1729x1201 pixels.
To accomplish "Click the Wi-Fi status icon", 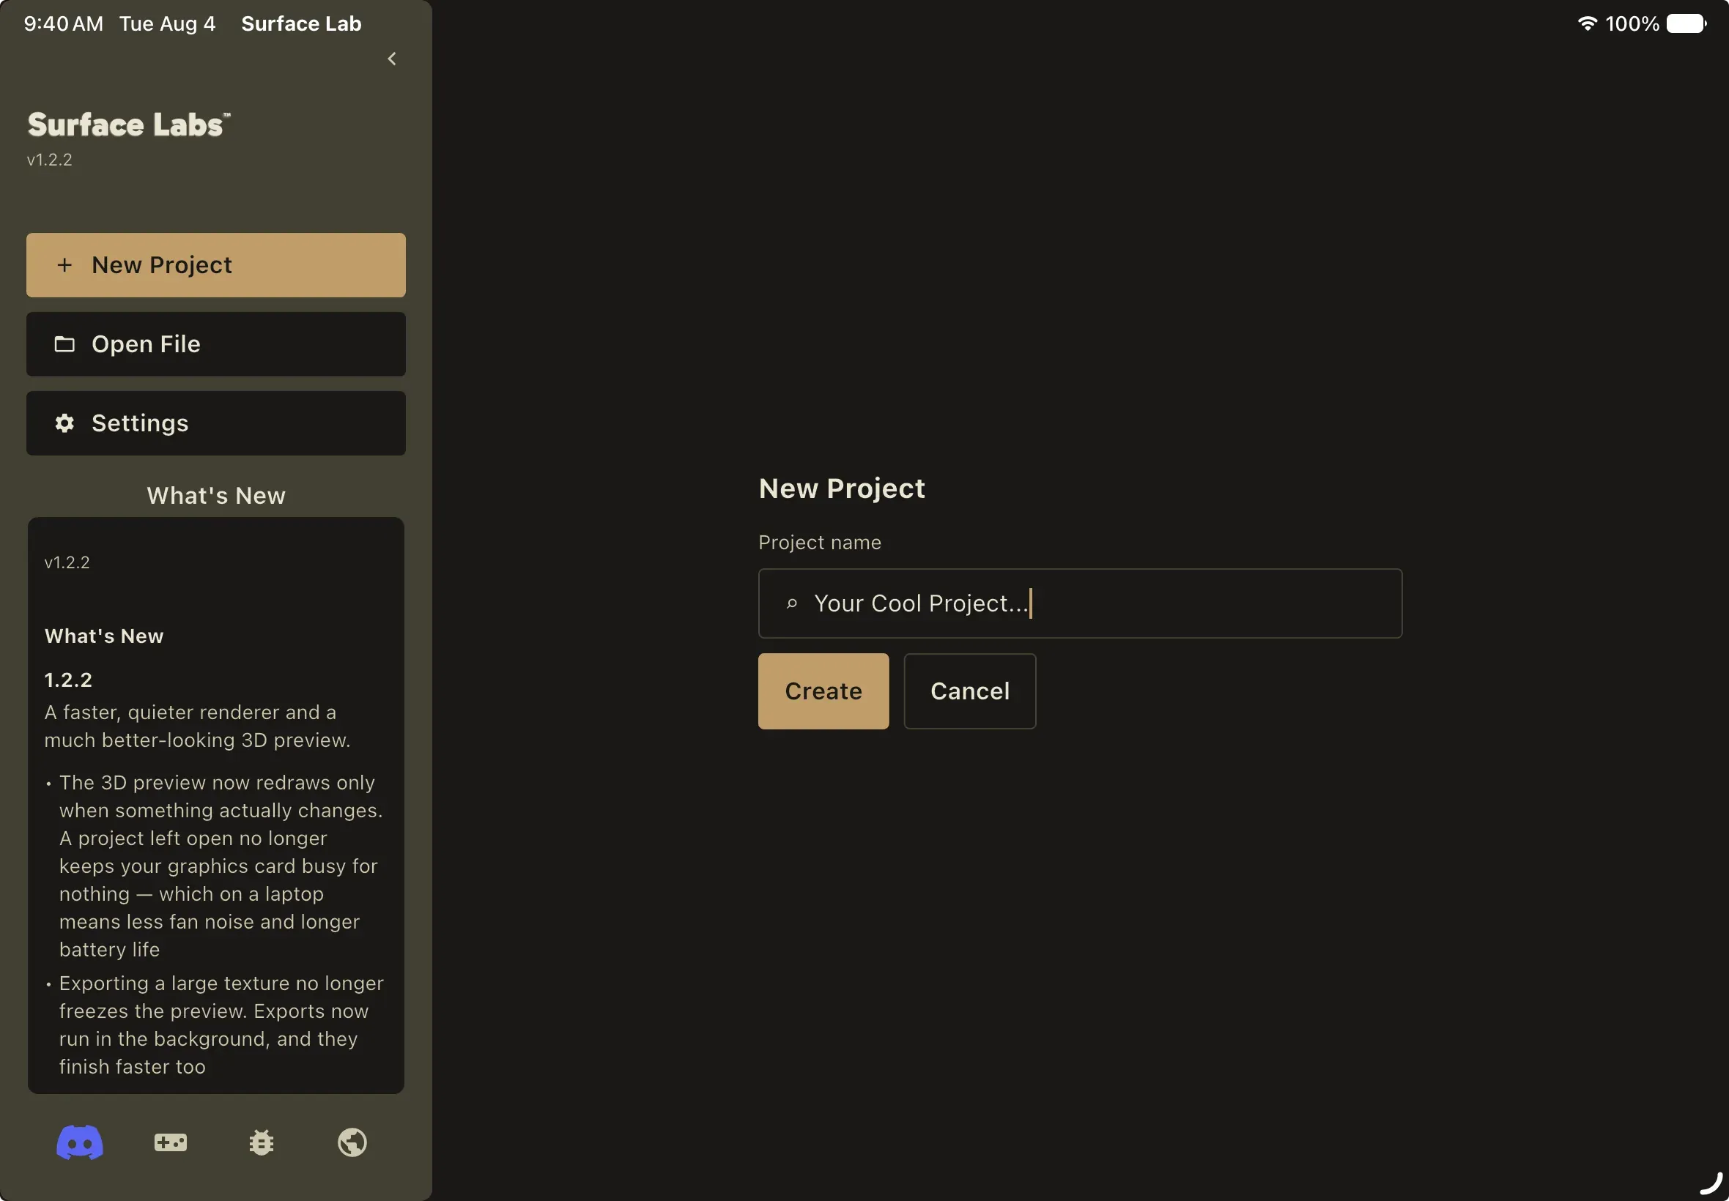I will [1588, 23].
